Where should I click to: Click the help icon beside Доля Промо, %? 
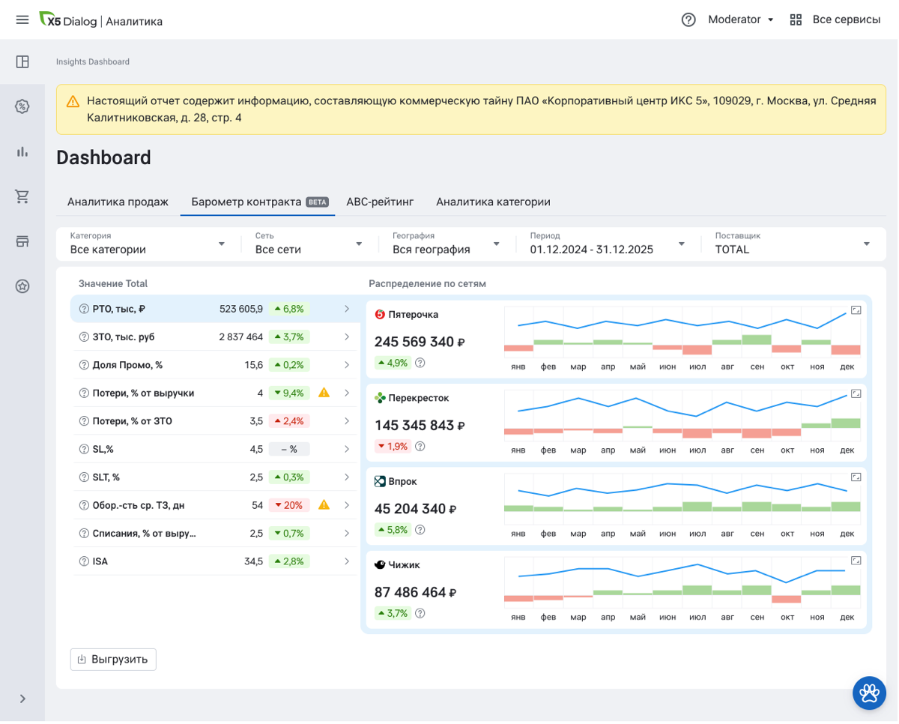[x=84, y=365]
